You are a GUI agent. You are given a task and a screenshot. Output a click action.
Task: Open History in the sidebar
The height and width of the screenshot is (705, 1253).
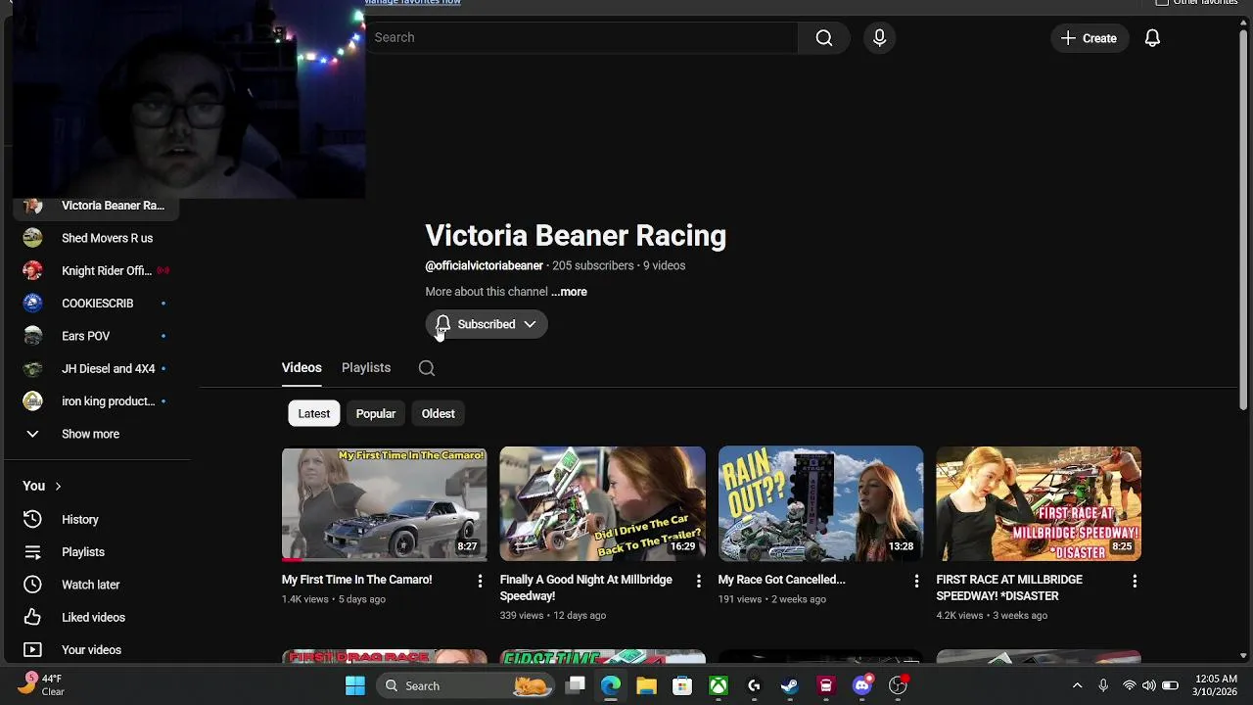[98, 519]
